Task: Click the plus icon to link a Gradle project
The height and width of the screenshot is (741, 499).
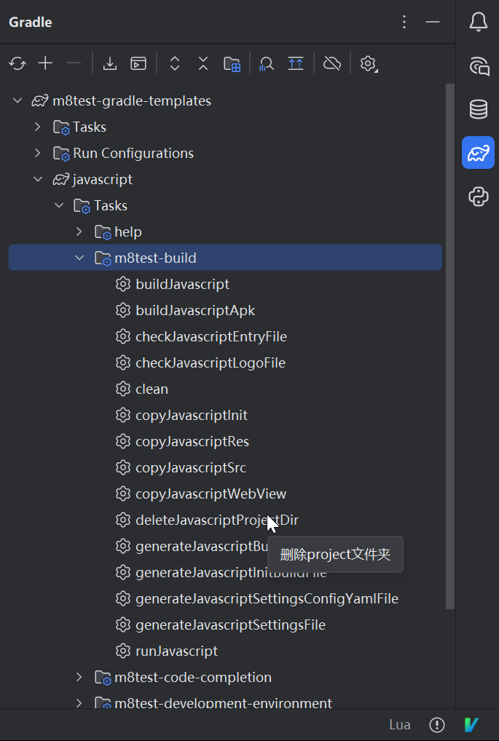Action: (x=45, y=63)
